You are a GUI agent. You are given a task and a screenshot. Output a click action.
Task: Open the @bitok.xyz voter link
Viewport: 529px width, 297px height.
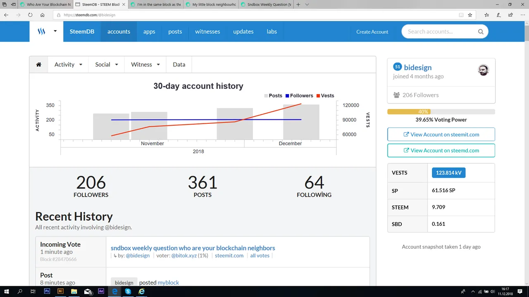pos(184,256)
